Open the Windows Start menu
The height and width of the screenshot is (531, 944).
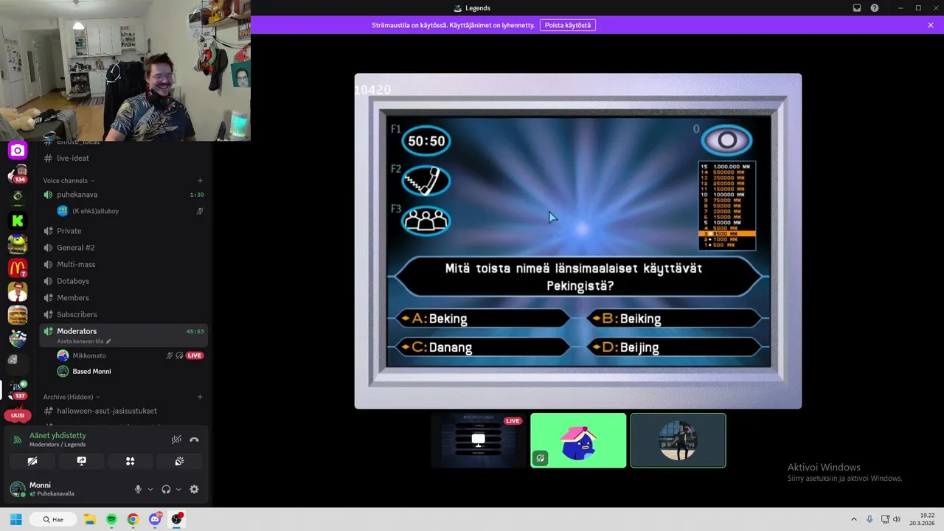15,519
